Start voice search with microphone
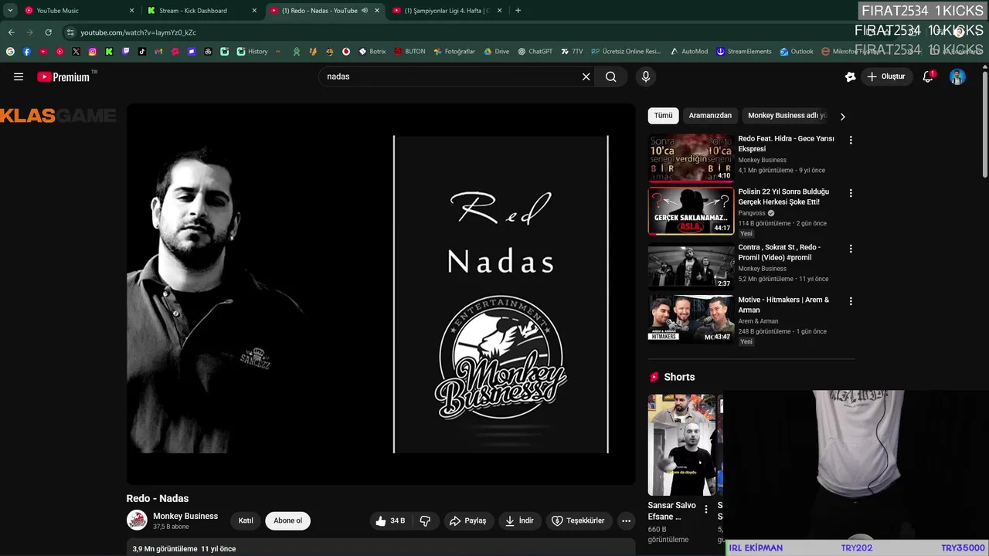 pos(646,76)
